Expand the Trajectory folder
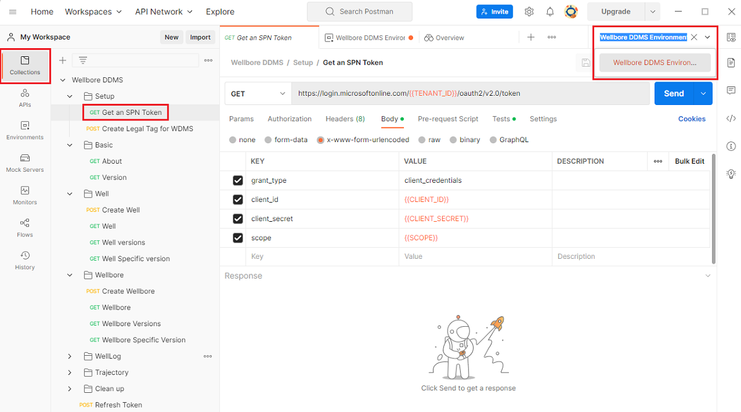The image size is (741, 412). pyautogui.click(x=70, y=372)
